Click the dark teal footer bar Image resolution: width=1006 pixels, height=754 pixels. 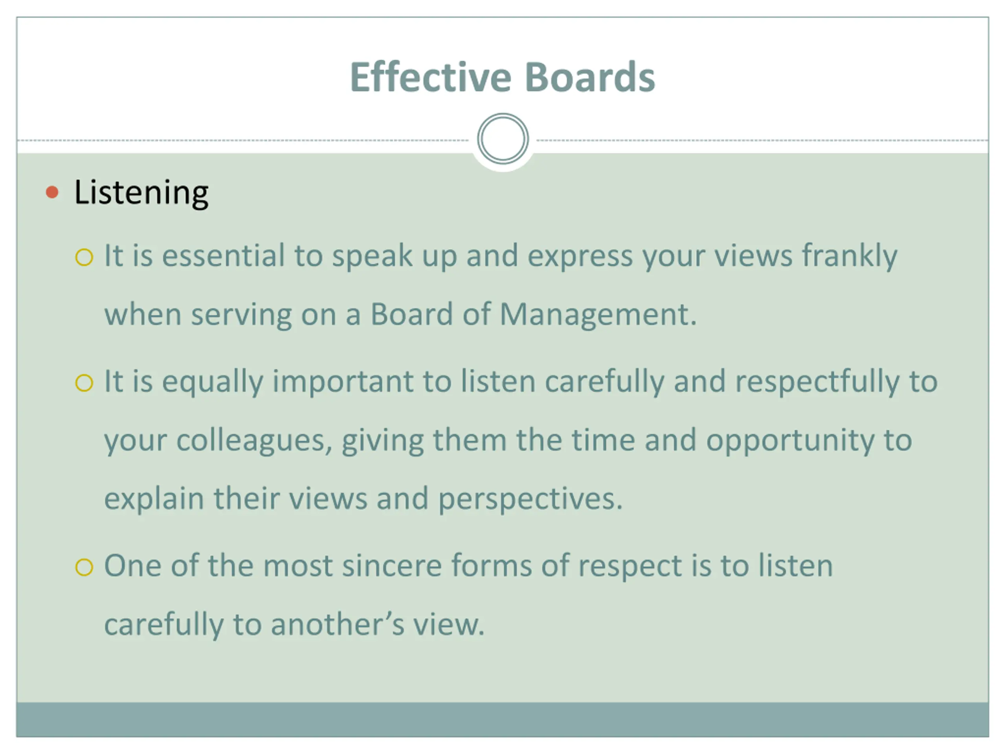point(503,719)
